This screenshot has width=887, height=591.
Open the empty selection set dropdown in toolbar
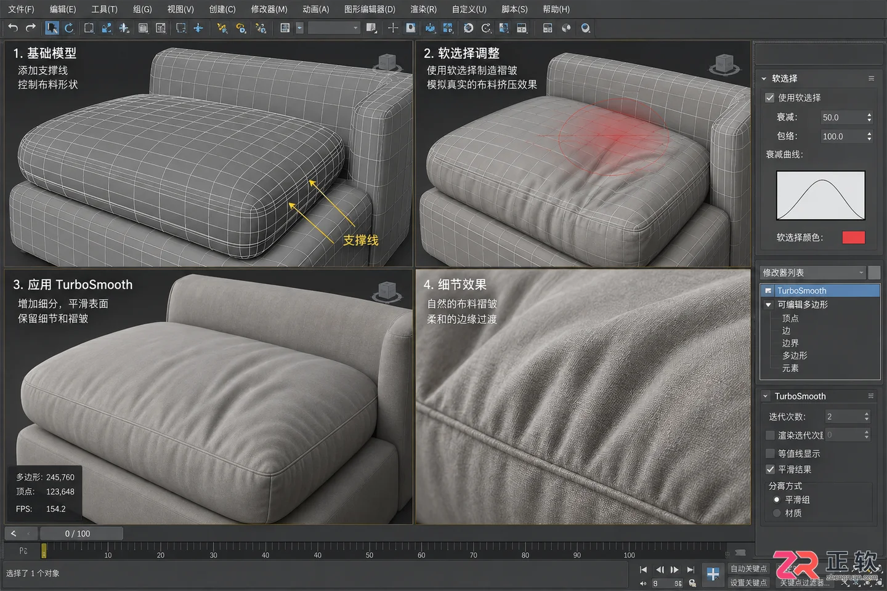tap(334, 28)
